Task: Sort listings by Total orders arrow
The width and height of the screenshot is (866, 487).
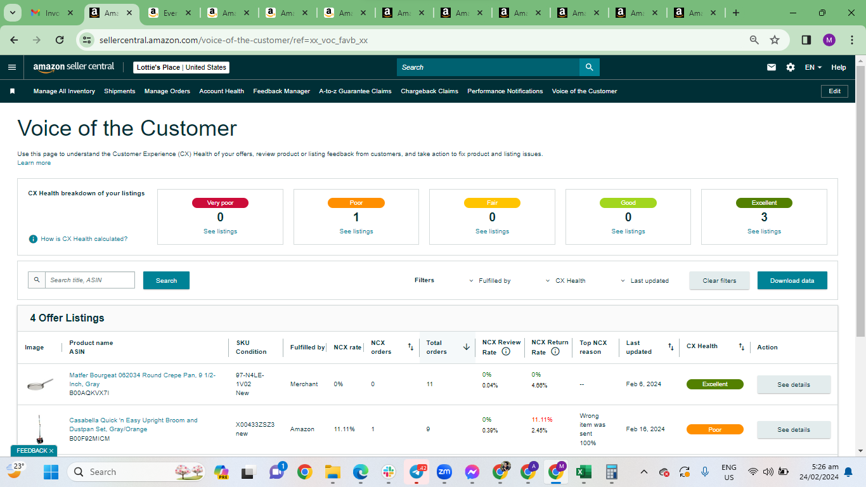Action: [467, 347]
